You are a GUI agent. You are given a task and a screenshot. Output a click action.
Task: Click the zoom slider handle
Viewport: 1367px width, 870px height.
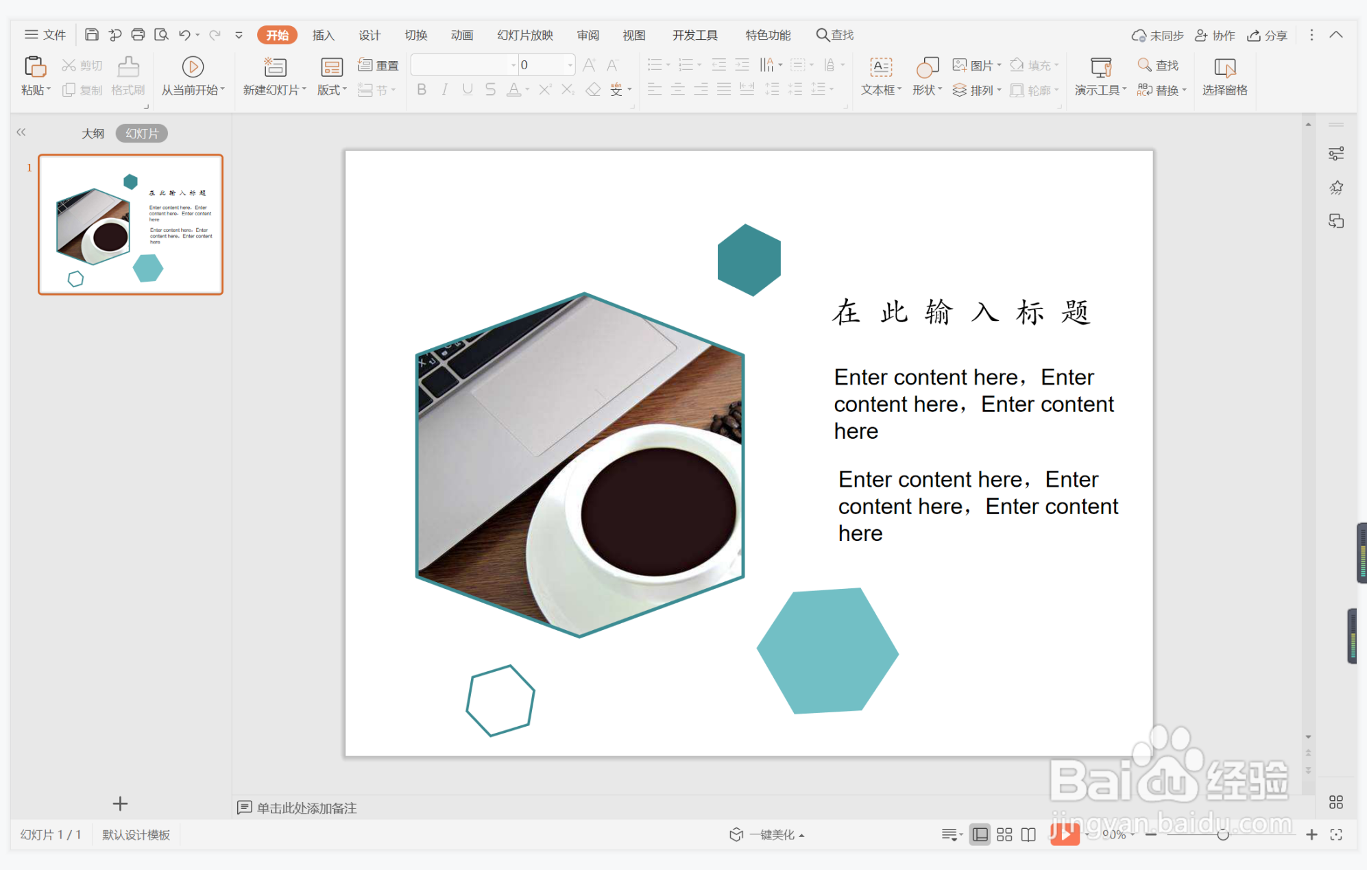pyautogui.click(x=1222, y=834)
